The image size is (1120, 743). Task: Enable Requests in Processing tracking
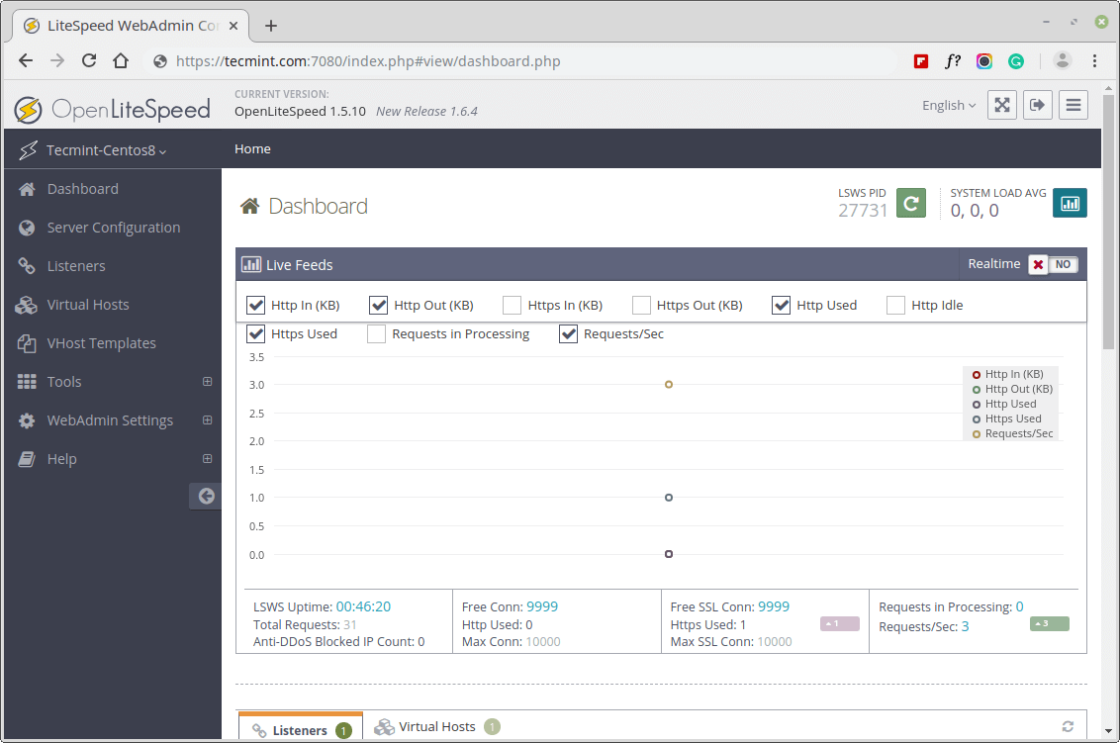(376, 333)
